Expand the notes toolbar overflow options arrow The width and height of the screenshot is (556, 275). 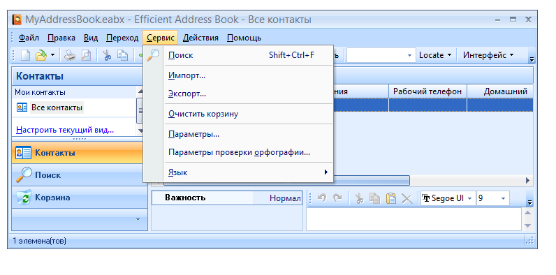(529, 202)
